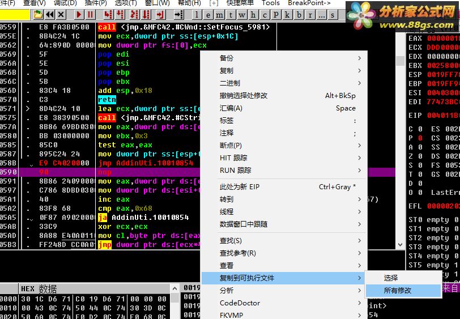Show Memory map with the 'm' button
Screen dimensions: 460x319
click(x=219, y=14)
